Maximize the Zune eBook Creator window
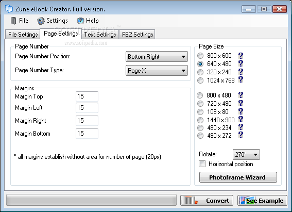The image size is (292, 212). pyautogui.click(x=264, y=9)
